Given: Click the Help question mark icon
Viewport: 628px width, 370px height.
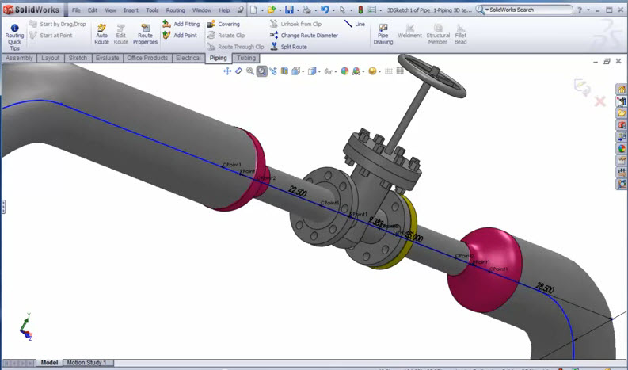Looking at the screenshot, I should point(580,10).
